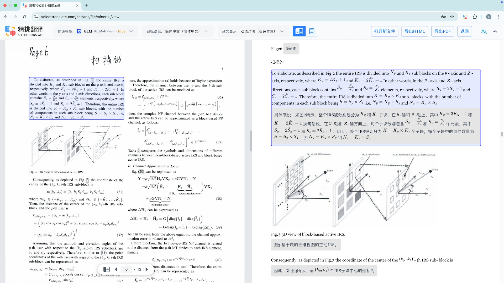Viewport: 504px width, 283px height.
Task: Open a new browser tab
Action: point(87,5)
